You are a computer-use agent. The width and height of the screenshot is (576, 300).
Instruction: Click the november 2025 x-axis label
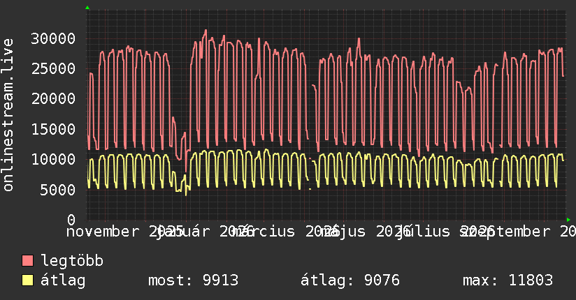(125, 232)
